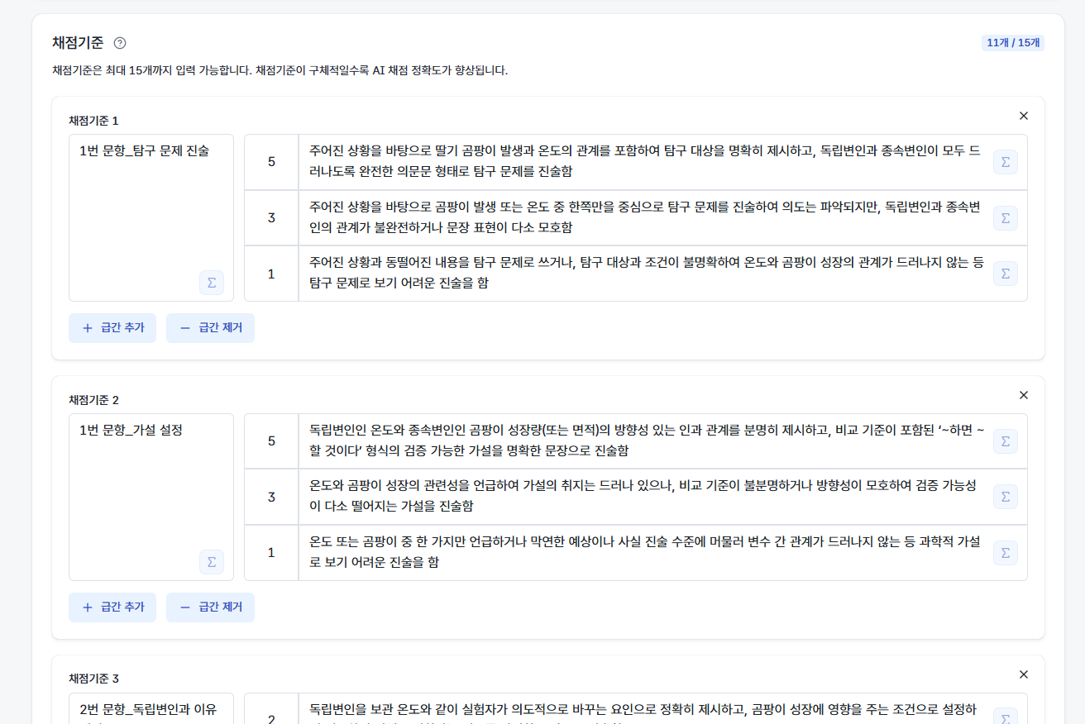Click the '채점기준 2' card label

[93, 400]
